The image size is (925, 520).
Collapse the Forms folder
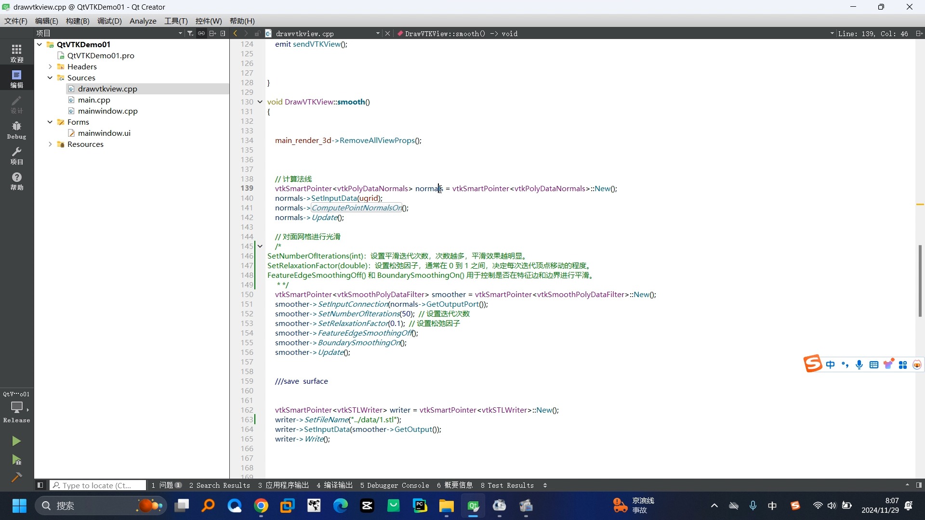click(x=50, y=122)
